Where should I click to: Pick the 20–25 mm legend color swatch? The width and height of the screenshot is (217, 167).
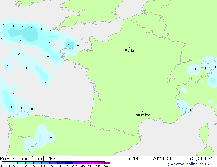[x=61, y=163]
